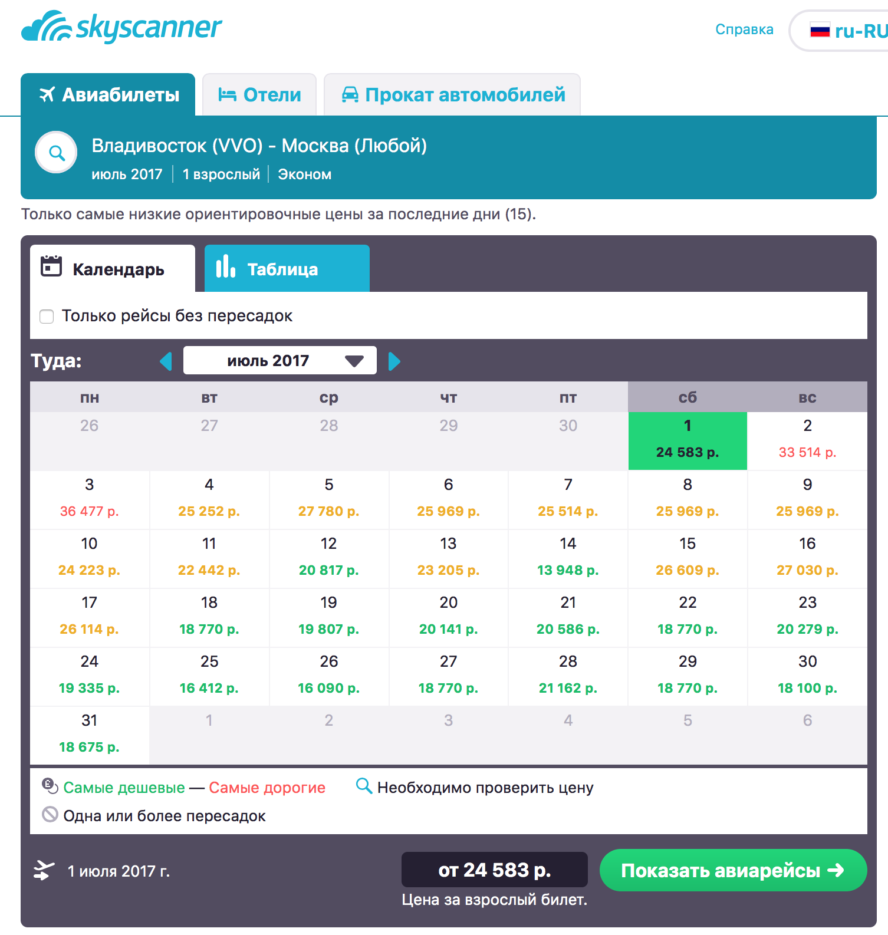Click the car icon in Прокат автомобилей
The image size is (888, 935).
click(350, 94)
